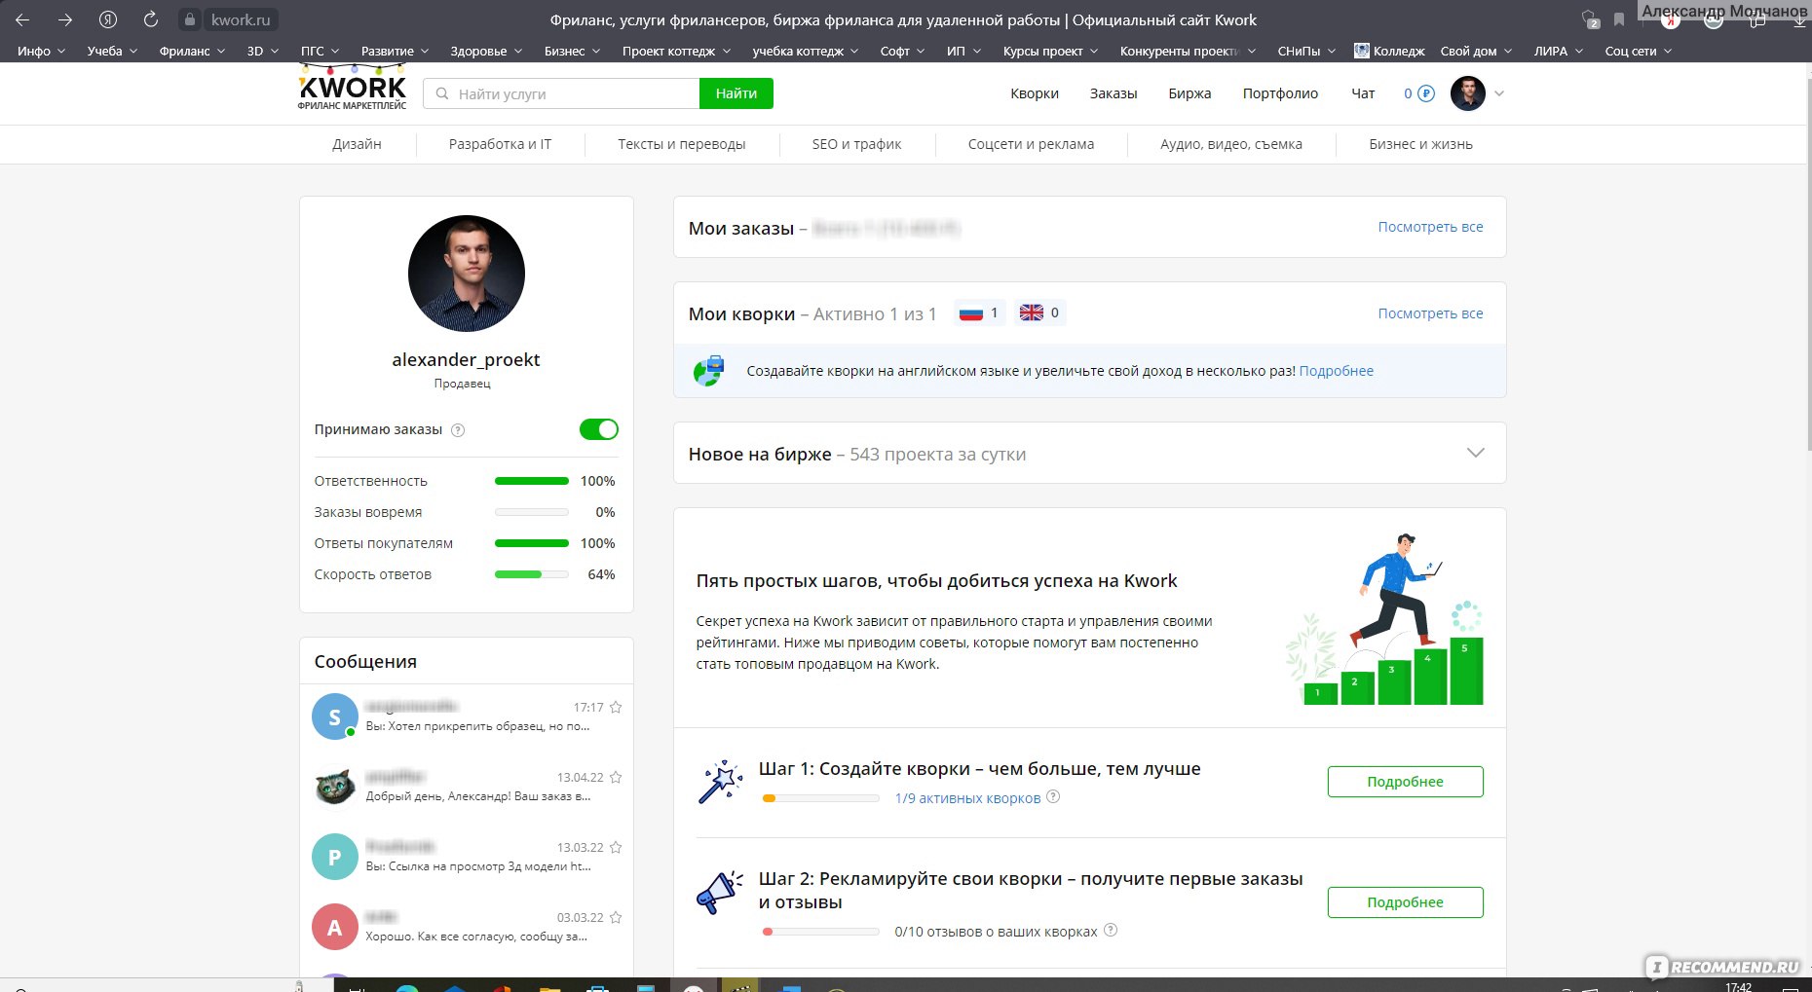Screen dimensions: 1812x992
Task: Click Посмотреть все in Мои заказы
Action: (1430, 227)
